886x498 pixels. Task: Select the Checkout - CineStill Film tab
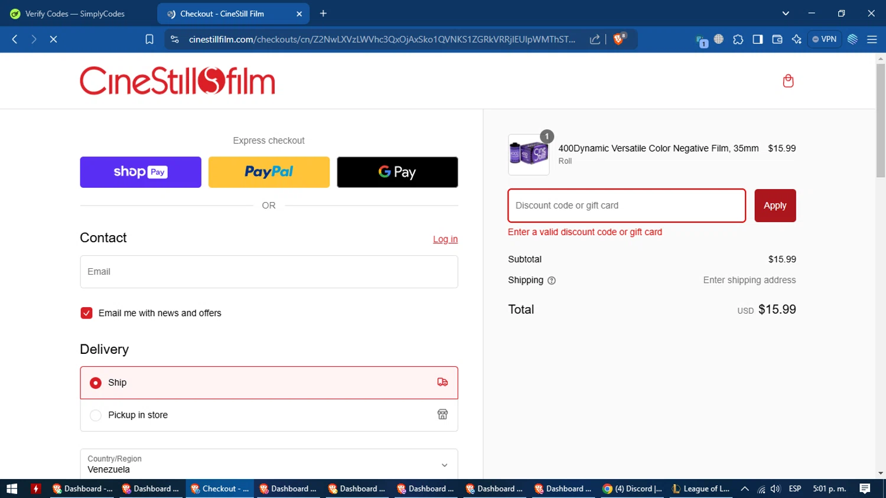coord(233,14)
